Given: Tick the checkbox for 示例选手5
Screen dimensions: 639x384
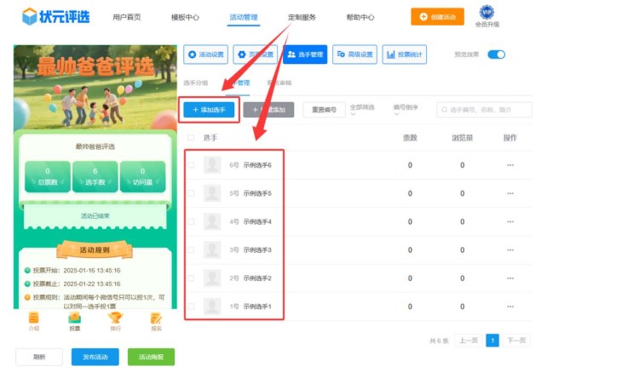Looking at the screenshot, I should coord(191,194).
